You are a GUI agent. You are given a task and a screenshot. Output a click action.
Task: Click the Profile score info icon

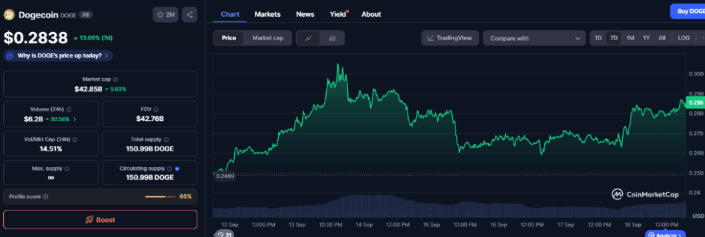click(45, 196)
